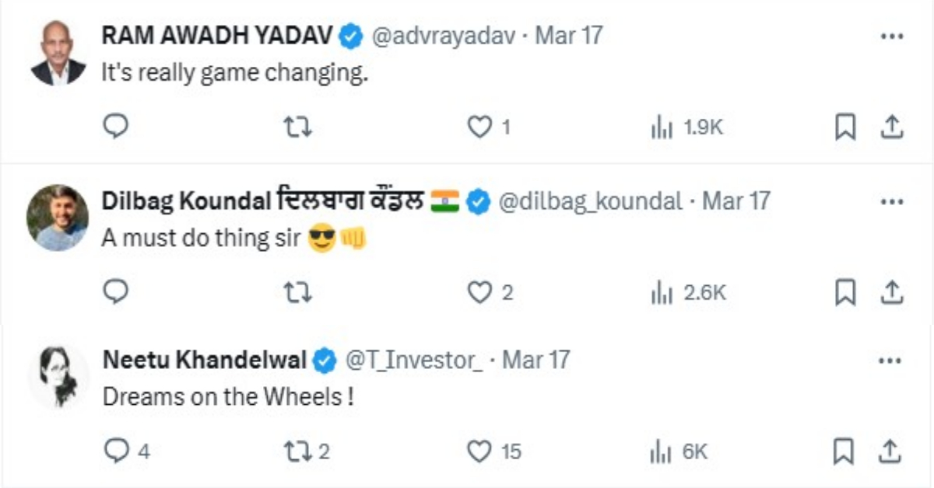
Task: Share Dilbag Koundal's tweet
Action: click(x=892, y=292)
